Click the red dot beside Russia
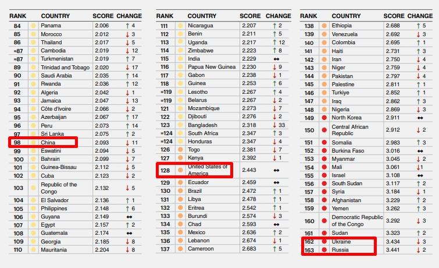 pos(324,250)
